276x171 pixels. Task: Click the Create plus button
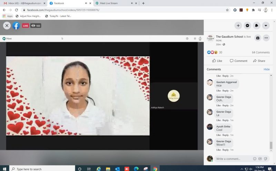click(238, 26)
